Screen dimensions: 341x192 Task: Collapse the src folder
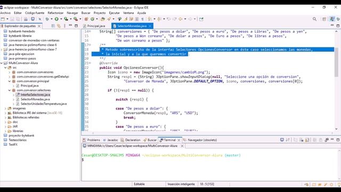(5, 68)
